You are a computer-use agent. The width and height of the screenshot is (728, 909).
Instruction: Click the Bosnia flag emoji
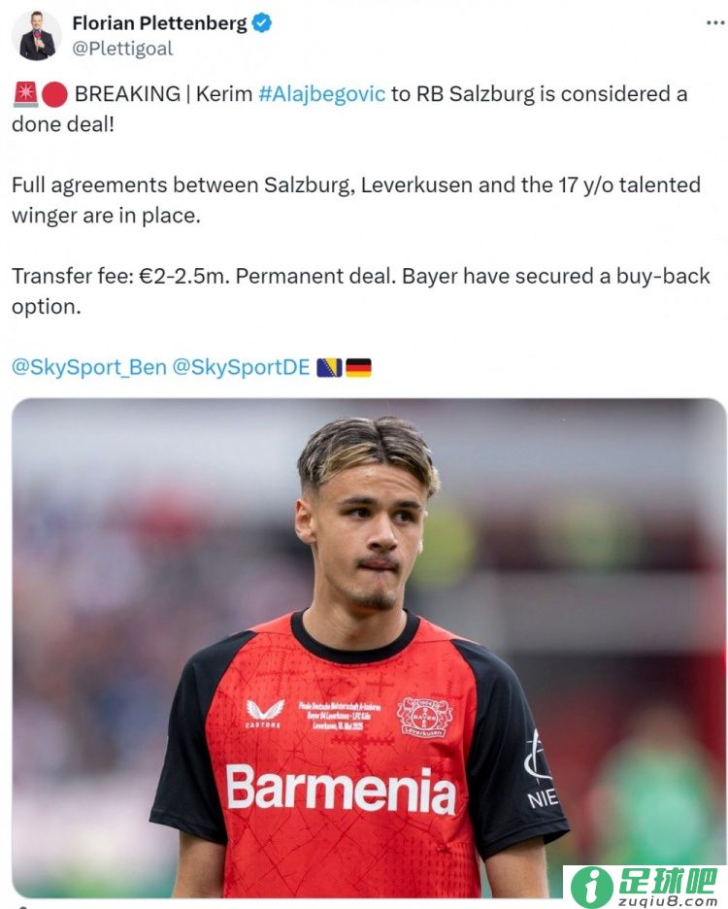pos(329,367)
